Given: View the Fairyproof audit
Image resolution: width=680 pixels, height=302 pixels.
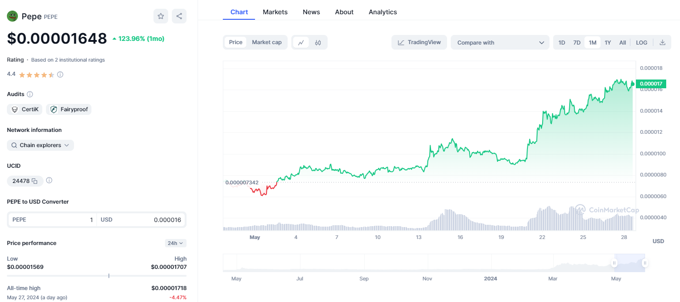Looking at the screenshot, I should click(x=69, y=109).
